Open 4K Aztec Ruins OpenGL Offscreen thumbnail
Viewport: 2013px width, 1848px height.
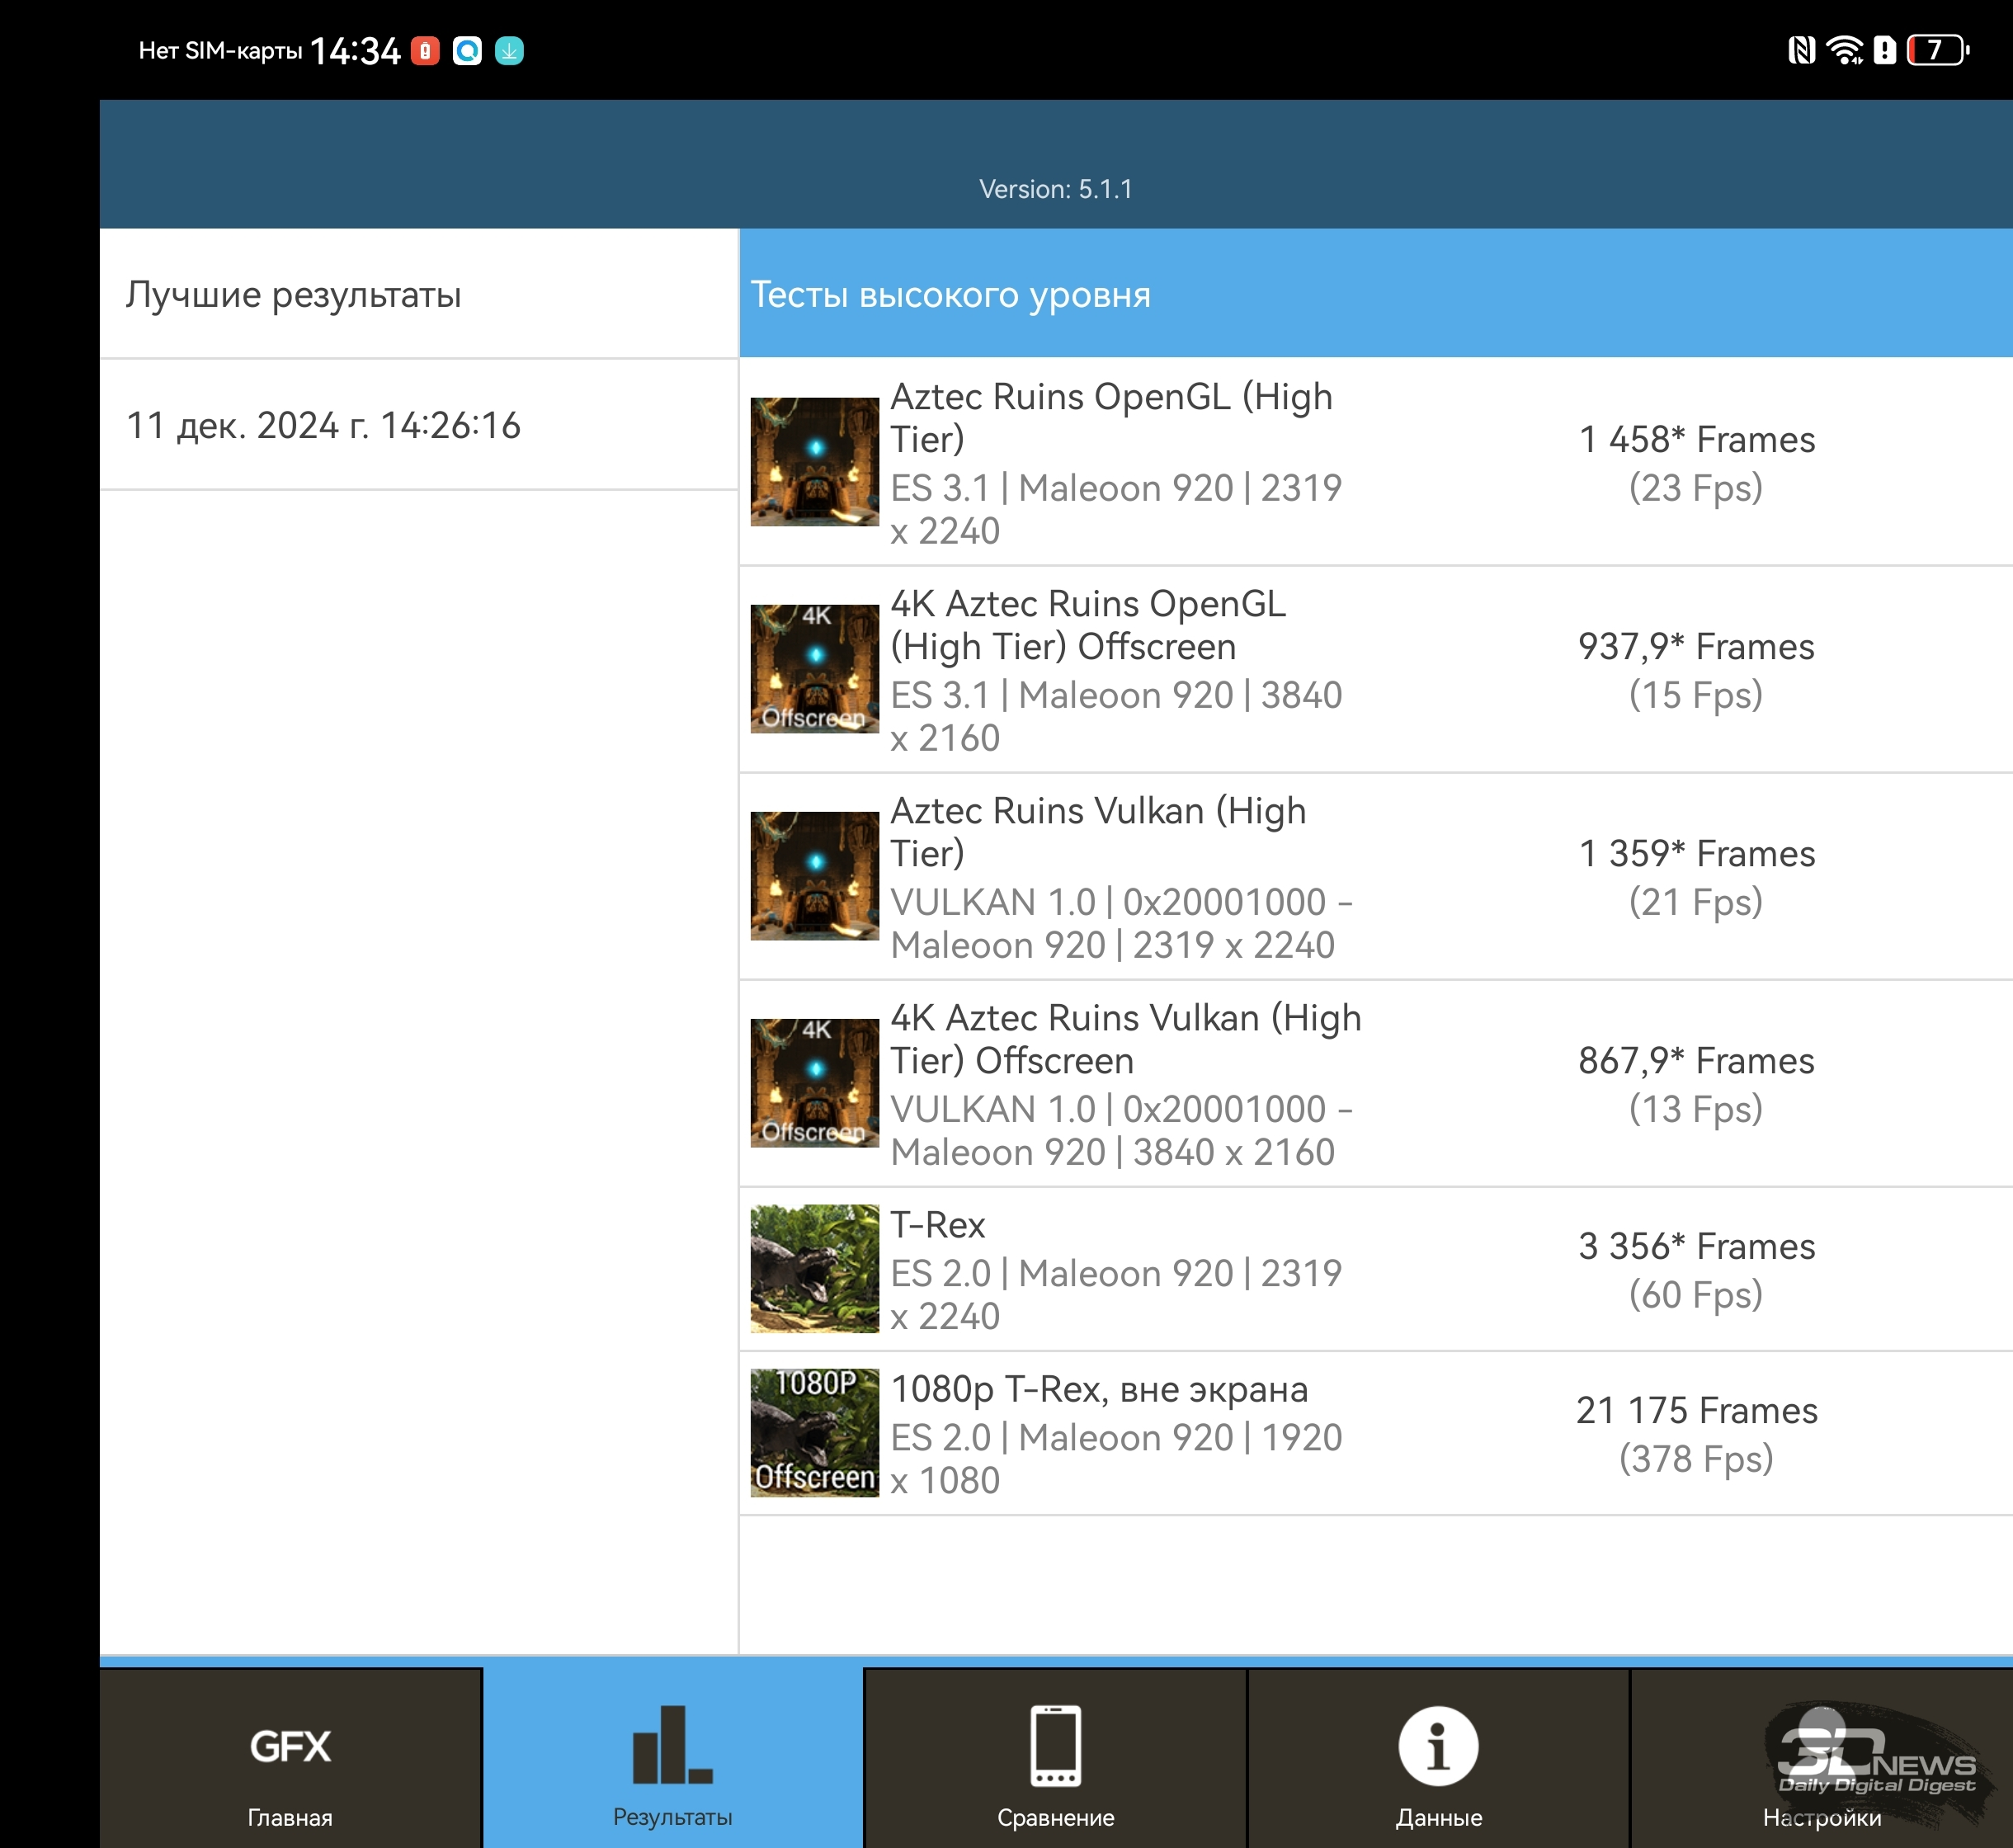coord(815,669)
